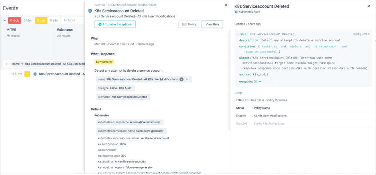Click the not-equals filter icon on name chip
The width and height of the screenshot is (376, 175).
[187, 79]
